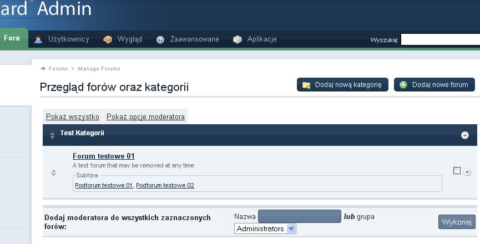
Task: Click the Przegląd forów oraz kategorii heading
Action: (114, 87)
